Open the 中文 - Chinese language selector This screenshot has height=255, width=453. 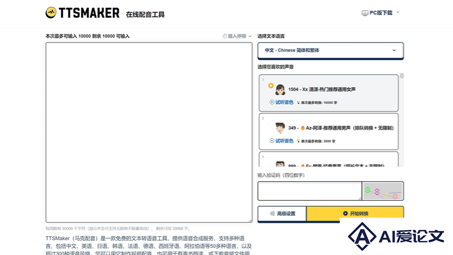point(331,50)
